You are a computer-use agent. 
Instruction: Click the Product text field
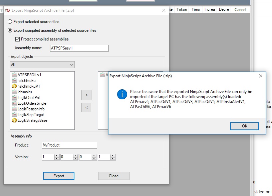(69, 145)
